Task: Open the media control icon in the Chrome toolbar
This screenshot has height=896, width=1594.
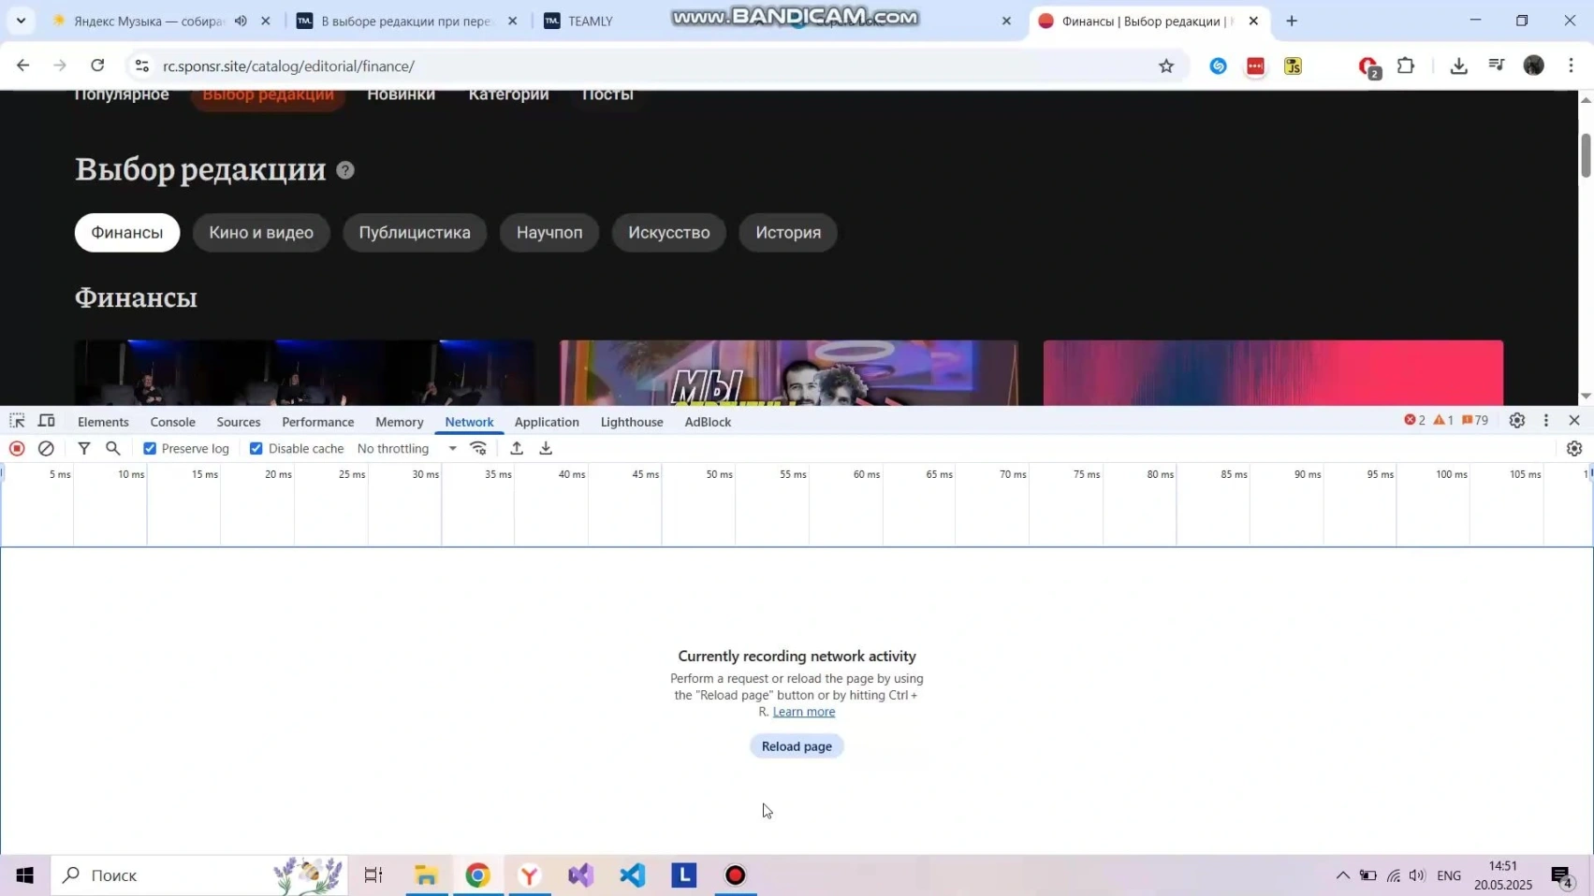Action: [1496, 65]
